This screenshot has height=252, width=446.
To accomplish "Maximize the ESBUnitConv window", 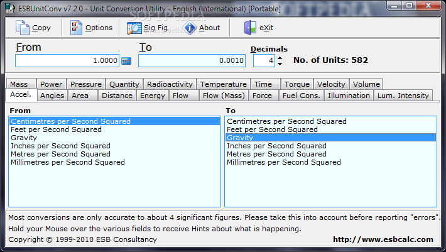I will click(x=409, y=6).
